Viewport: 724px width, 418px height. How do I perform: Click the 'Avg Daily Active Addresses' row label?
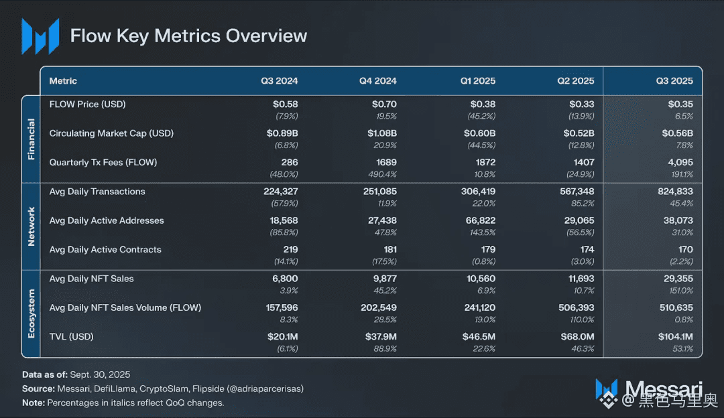[x=106, y=220]
